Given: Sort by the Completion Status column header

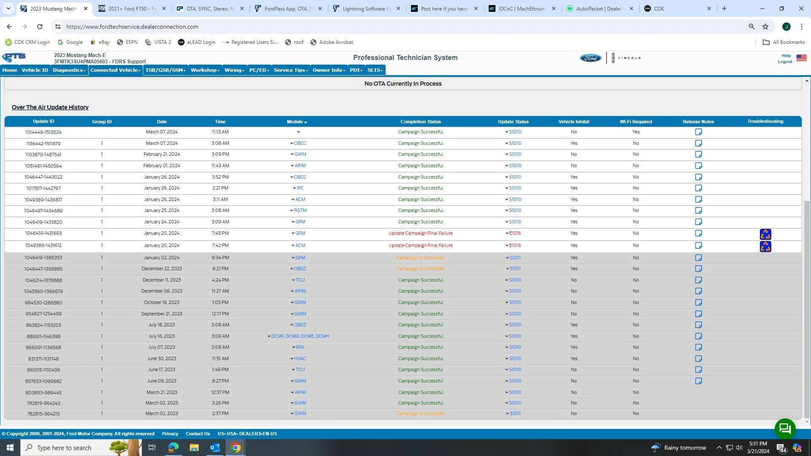Looking at the screenshot, I should (x=420, y=122).
